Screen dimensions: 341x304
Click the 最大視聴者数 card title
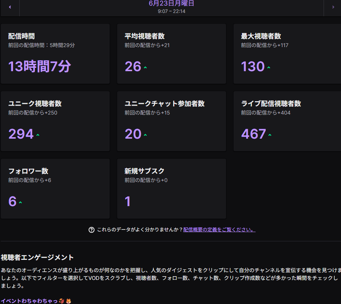click(x=261, y=36)
